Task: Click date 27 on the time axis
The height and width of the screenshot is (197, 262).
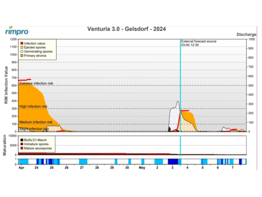Action: pos(82,168)
